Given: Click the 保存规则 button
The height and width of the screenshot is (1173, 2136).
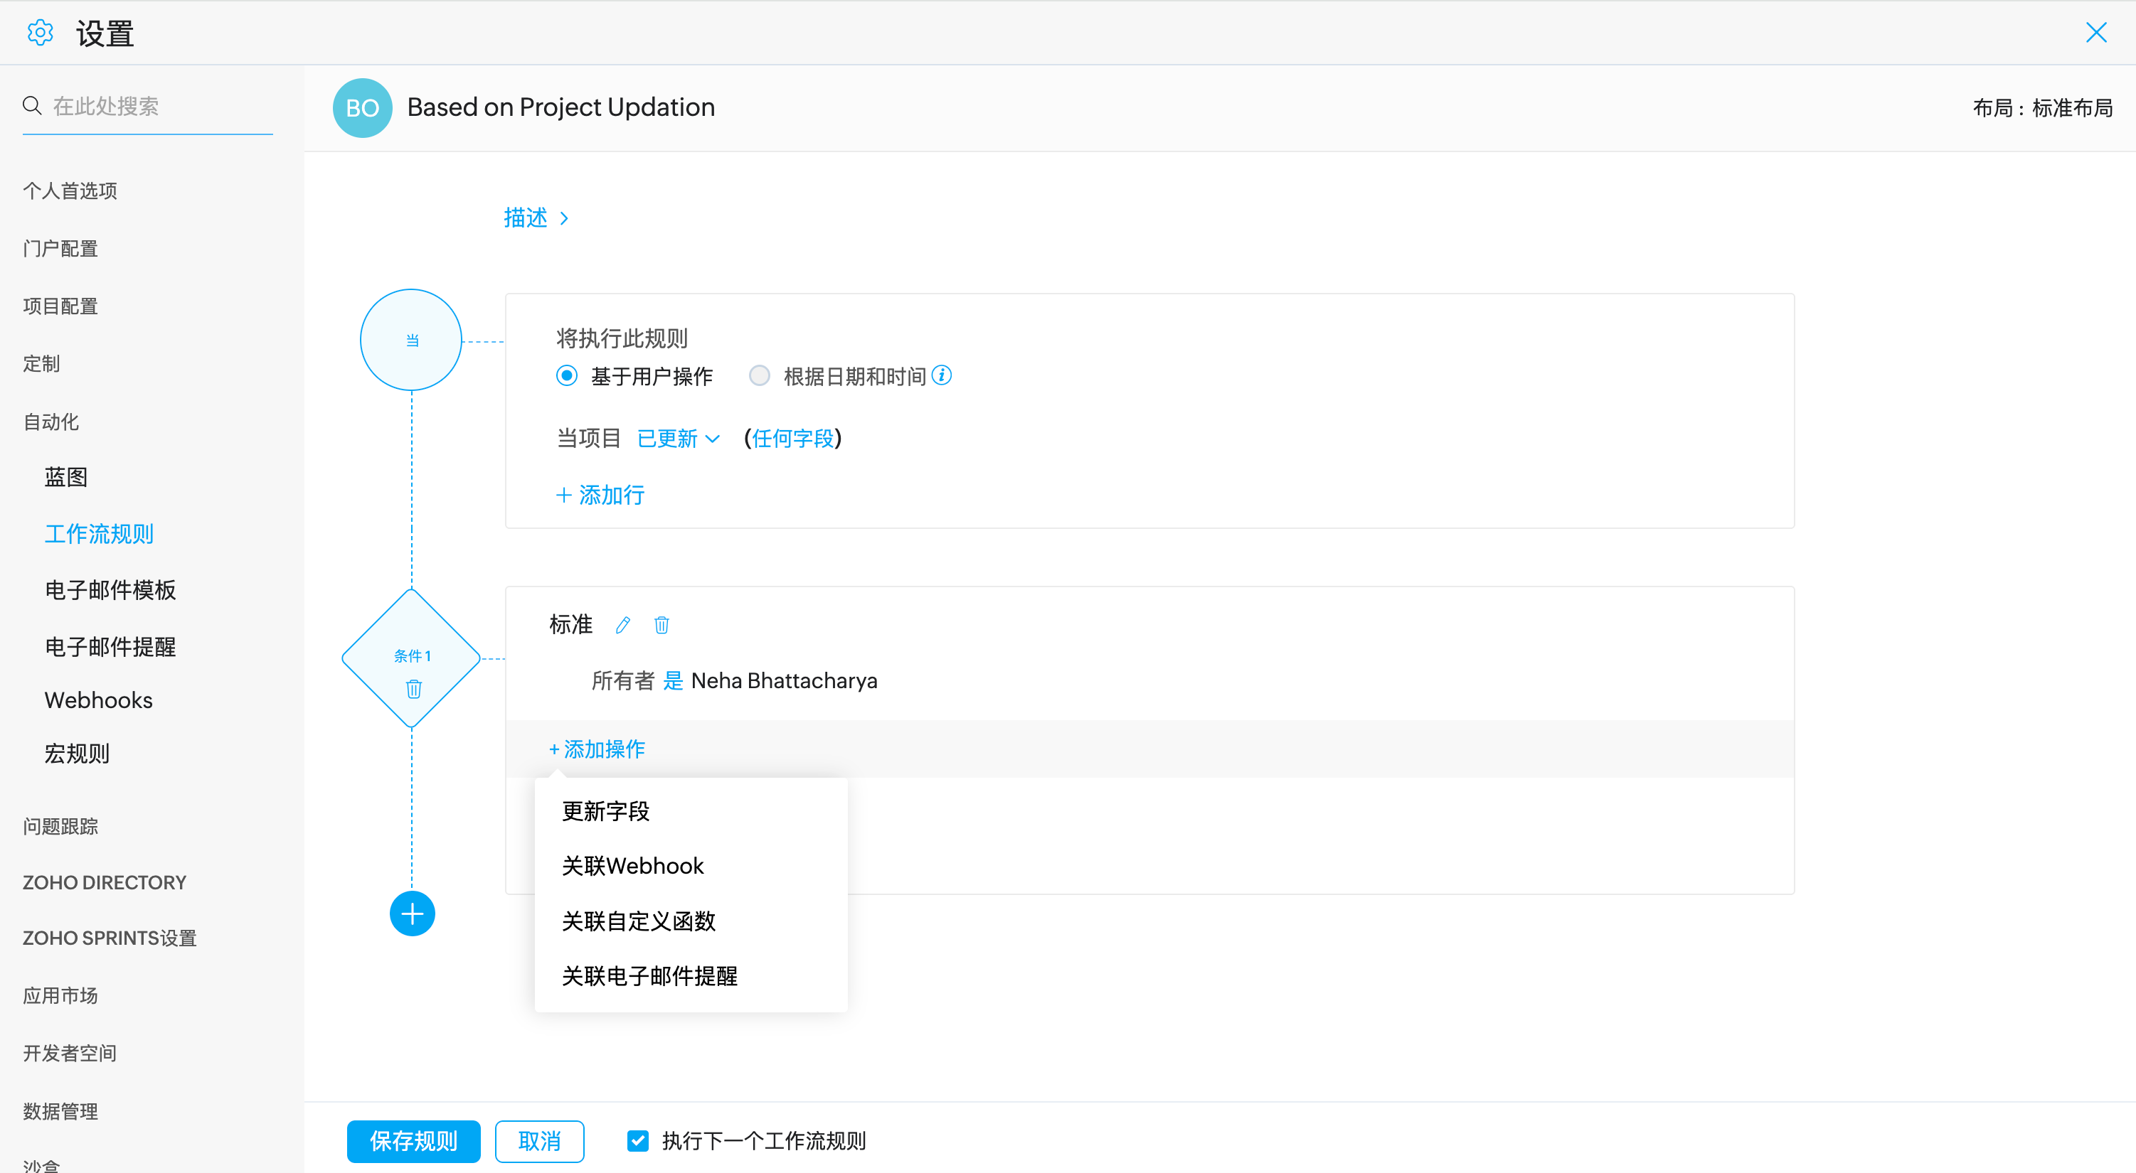Looking at the screenshot, I should 413,1141.
